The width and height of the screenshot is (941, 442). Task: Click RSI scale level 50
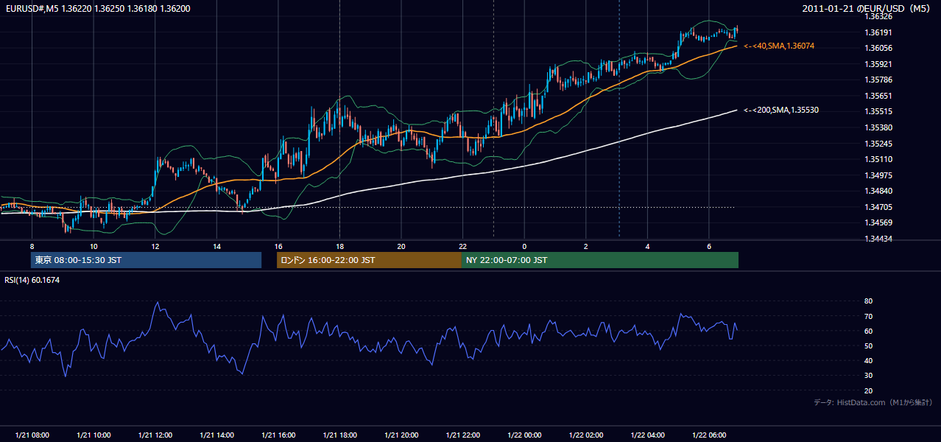pos(868,345)
